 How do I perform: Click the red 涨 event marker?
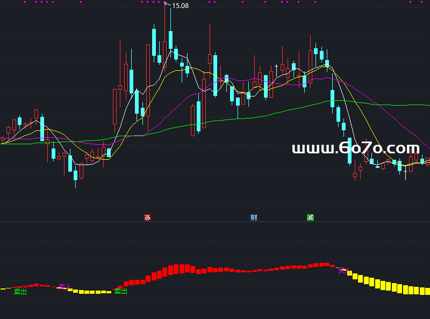pos(147,217)
